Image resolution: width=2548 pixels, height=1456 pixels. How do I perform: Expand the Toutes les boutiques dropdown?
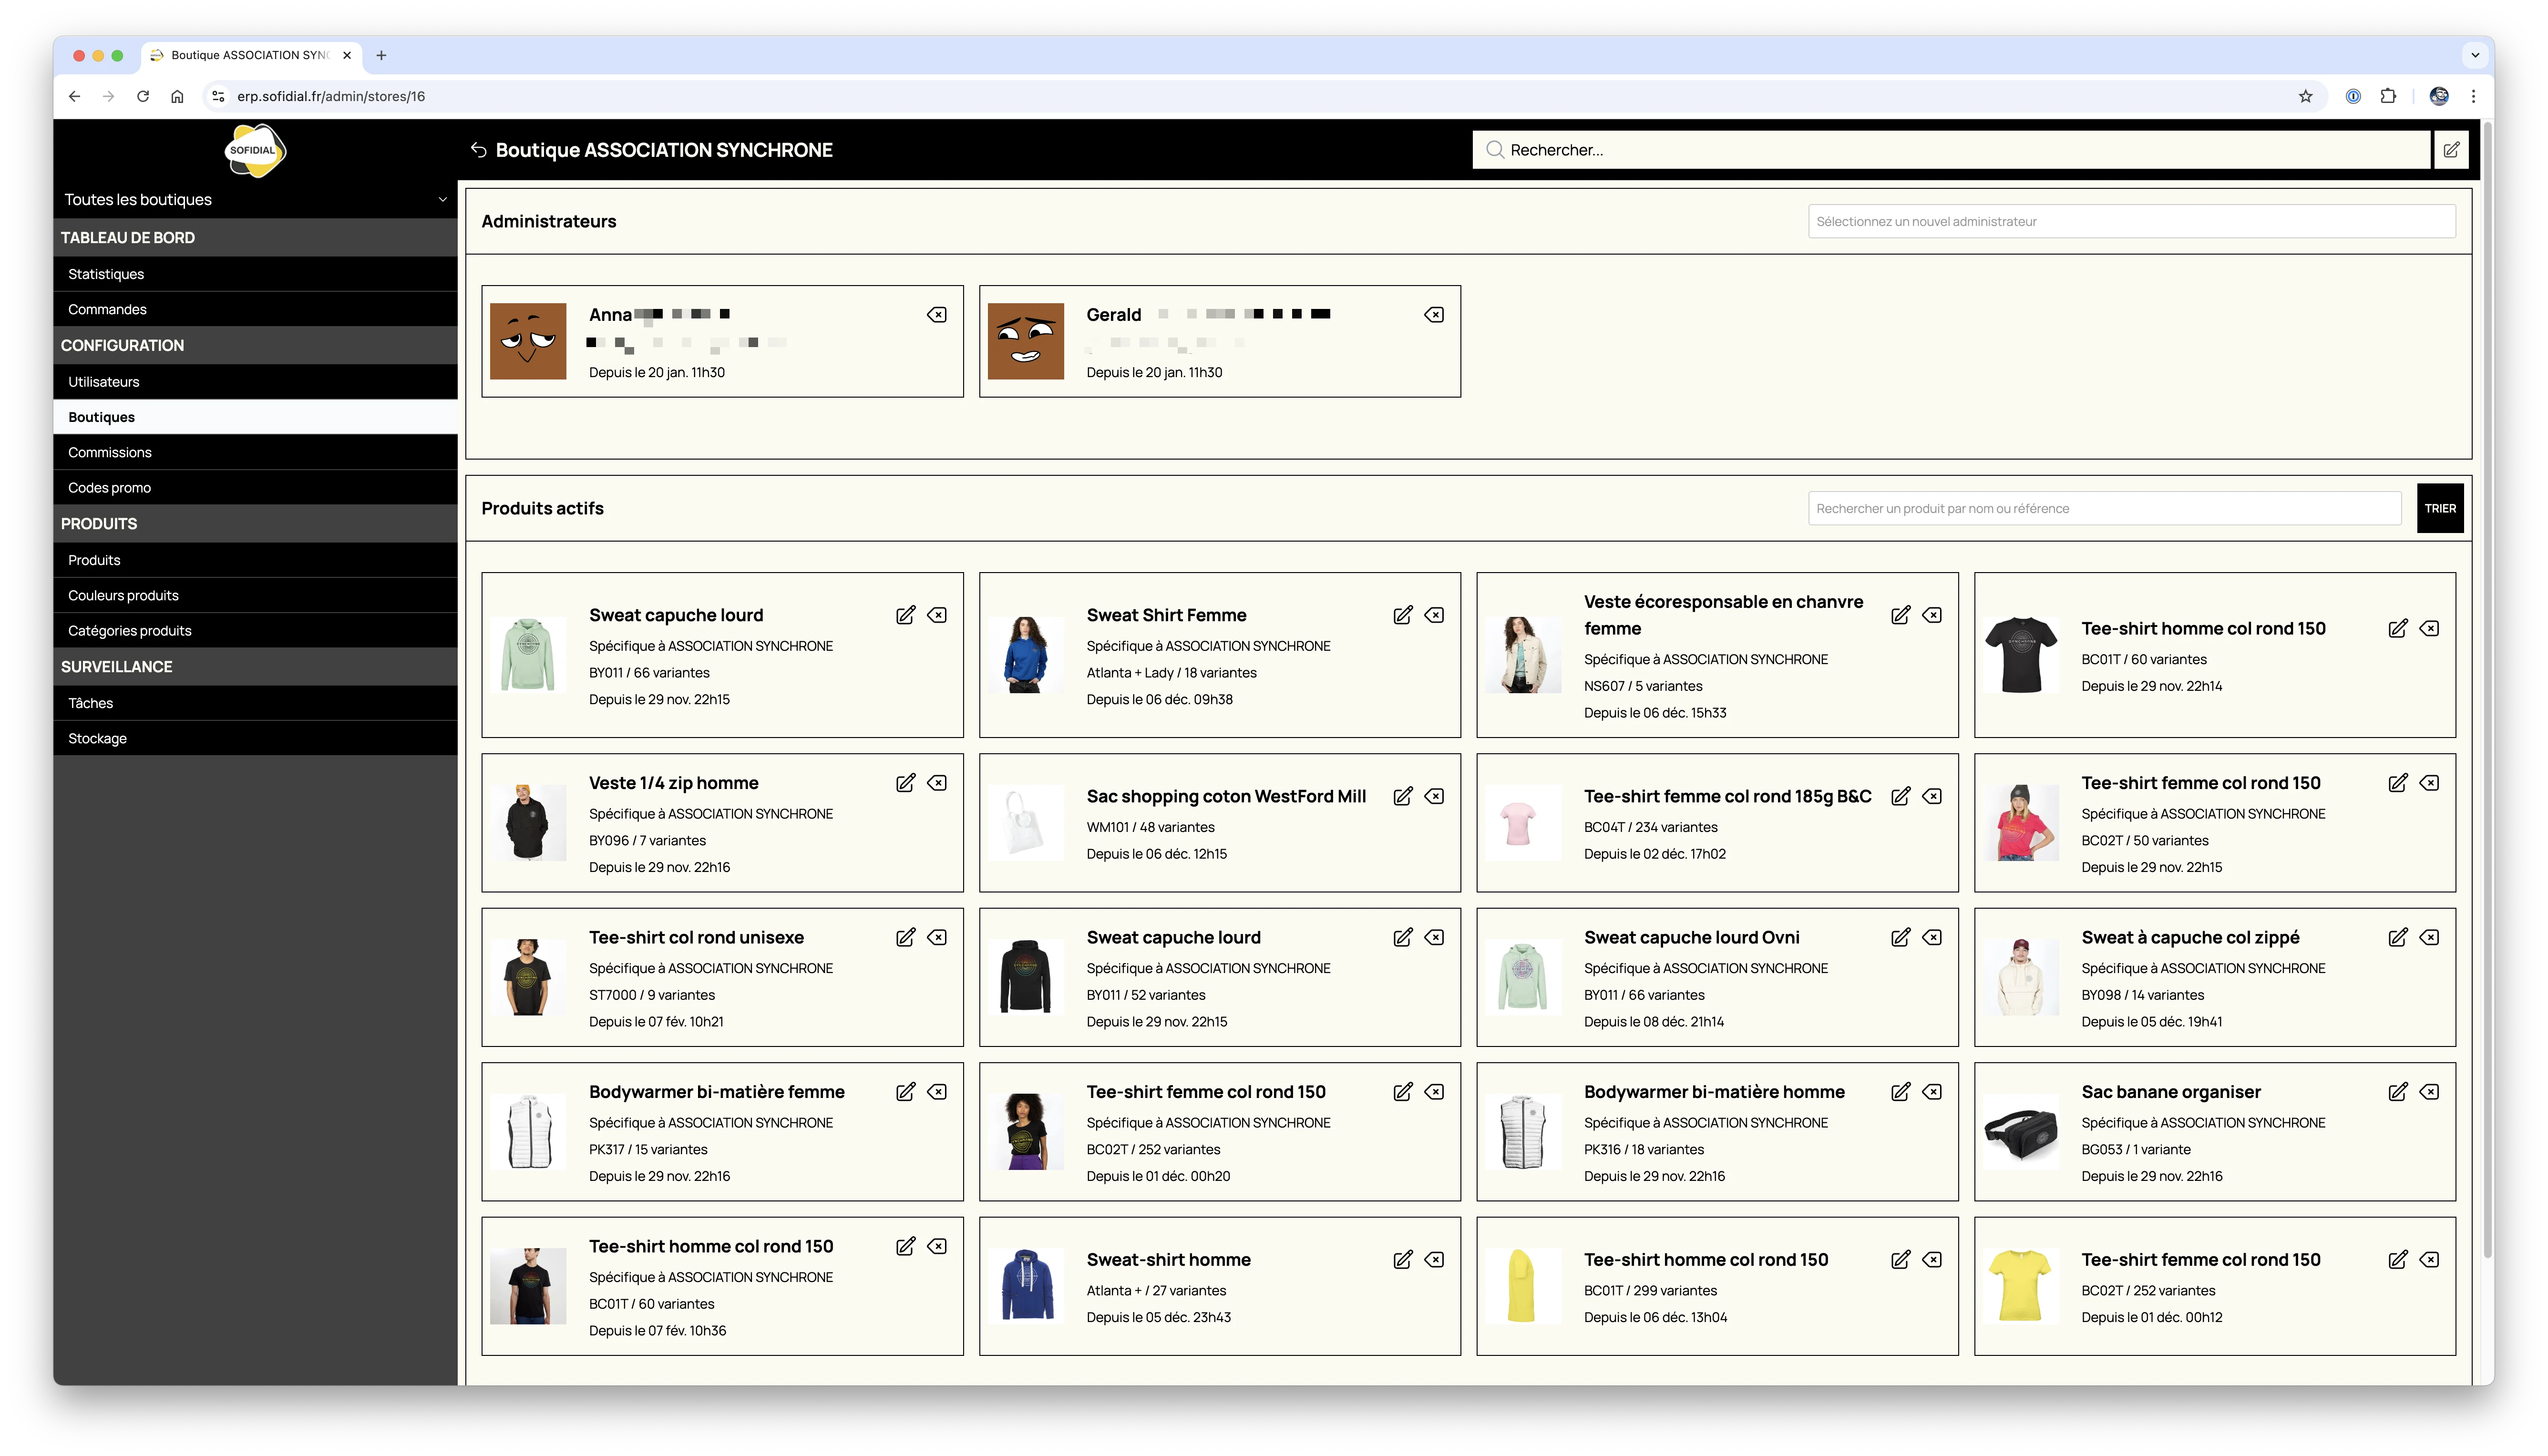pyautogui.click(x=255, y=200)
